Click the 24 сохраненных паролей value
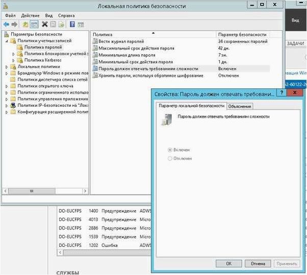Viewport: 307px width, 275px height. tap(243, 41)
